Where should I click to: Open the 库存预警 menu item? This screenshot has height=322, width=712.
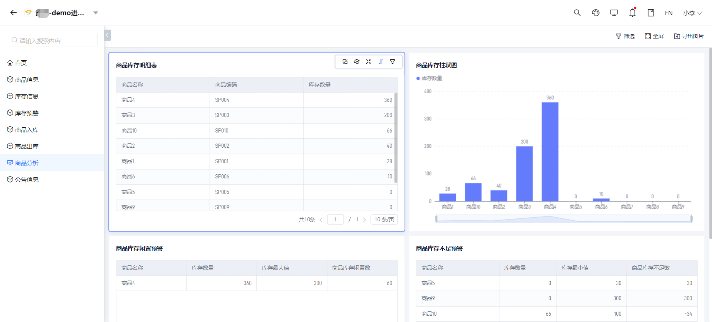coord(52,113)
